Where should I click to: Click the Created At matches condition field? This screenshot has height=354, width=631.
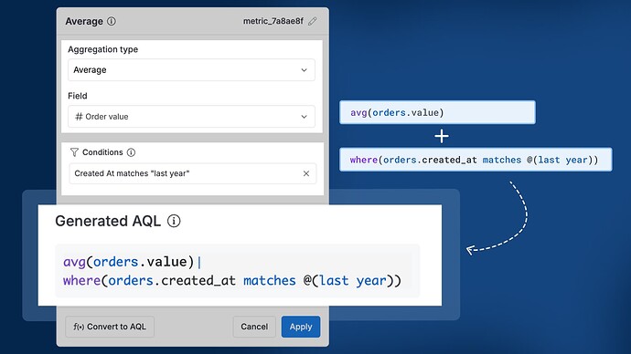coord(192,173)
